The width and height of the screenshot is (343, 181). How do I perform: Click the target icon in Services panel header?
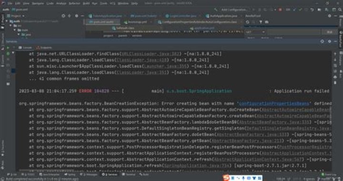point(322,41)
